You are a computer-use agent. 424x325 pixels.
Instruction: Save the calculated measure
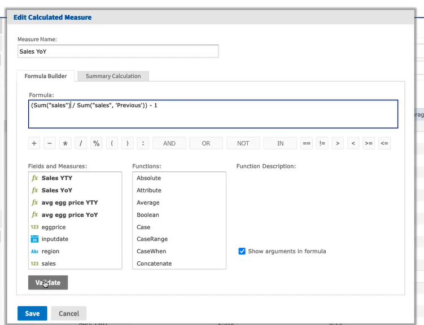32,313
